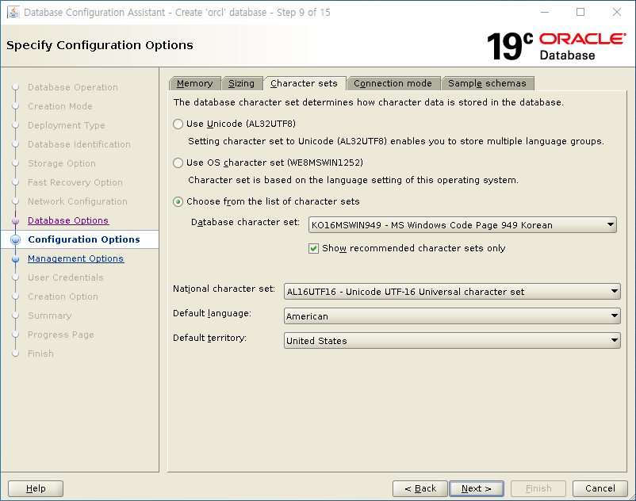This screenshot has width=636, height=501.
Task: Proceed with the Next button
Action: pyautogui.click(x=477, y=488)
